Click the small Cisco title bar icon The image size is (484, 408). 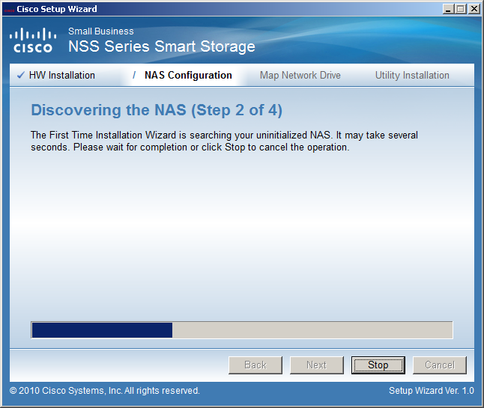[9, 10]
